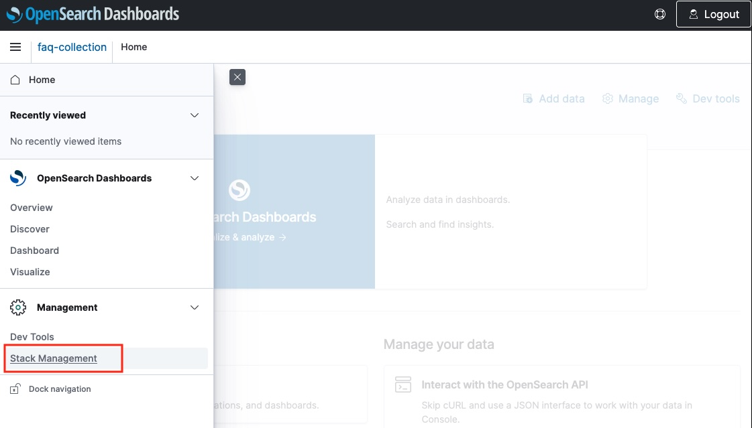Open the OpenSearch Dashboards visualize & analyze card
Image resolution: width=752 pixels, height=428 pixels.
(x=294, y=212)
